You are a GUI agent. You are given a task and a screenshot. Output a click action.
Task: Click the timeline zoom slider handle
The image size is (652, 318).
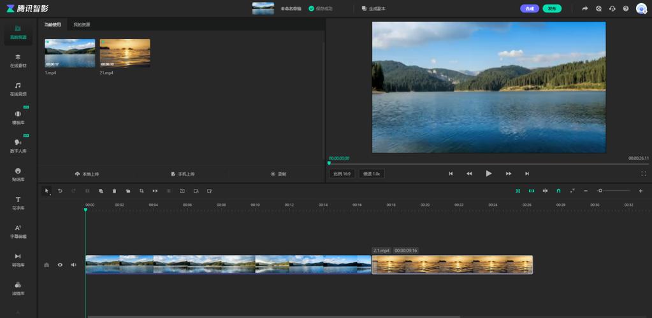point(600,191)
